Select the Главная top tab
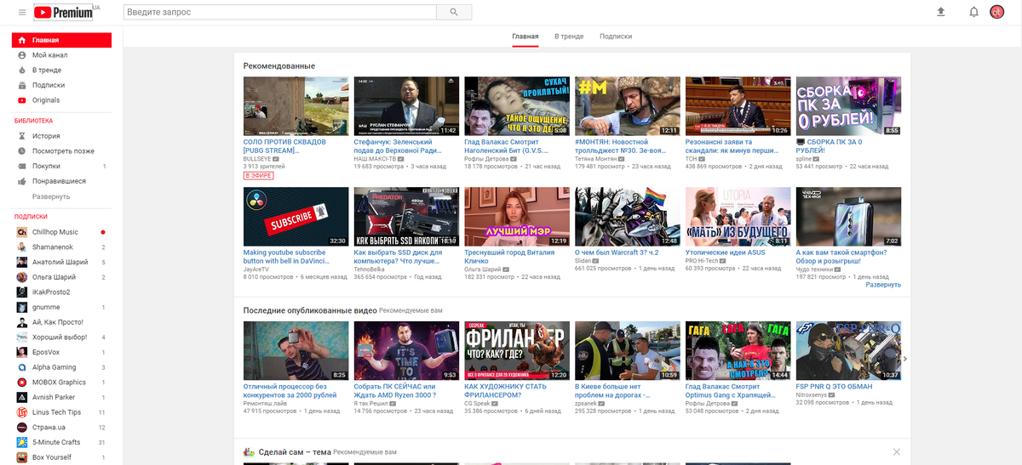 pyautogui.click(x=525, y=37)
